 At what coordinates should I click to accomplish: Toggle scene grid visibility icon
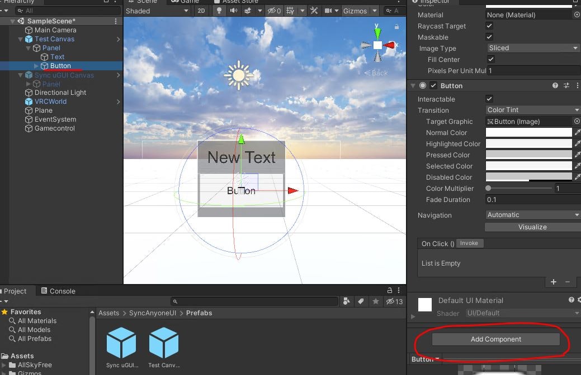click(291, 11)
